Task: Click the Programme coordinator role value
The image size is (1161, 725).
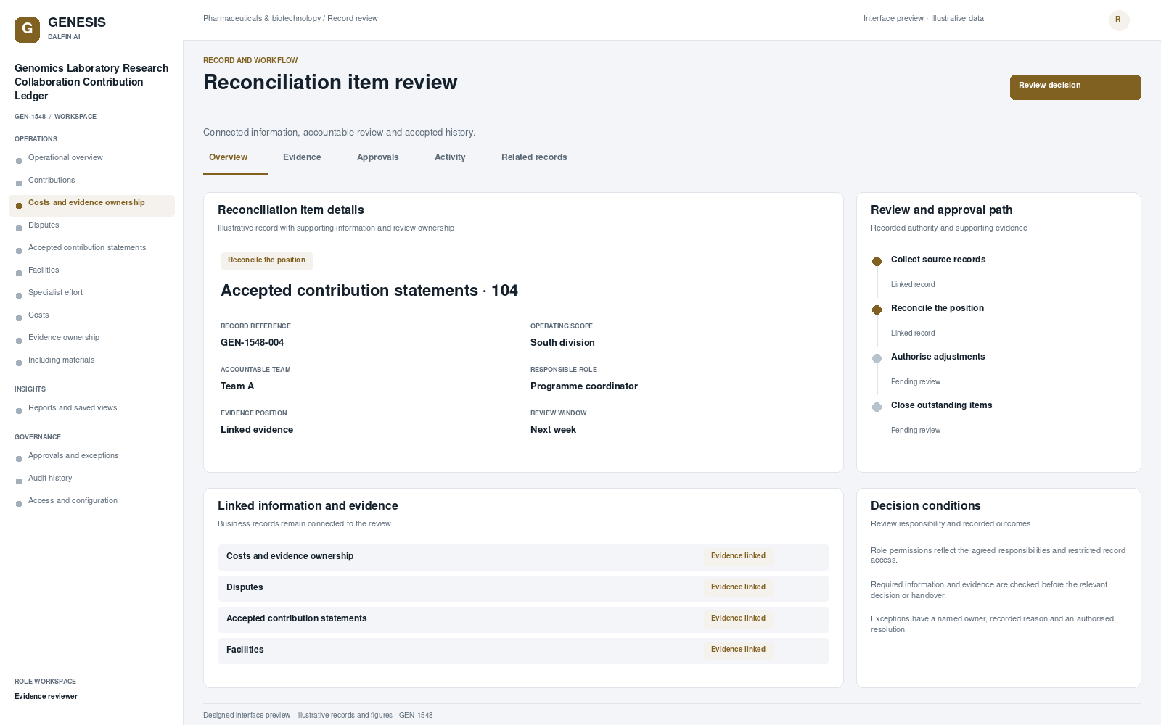Action: 584,386
